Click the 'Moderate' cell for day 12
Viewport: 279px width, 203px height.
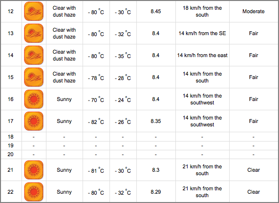(254, 11)
